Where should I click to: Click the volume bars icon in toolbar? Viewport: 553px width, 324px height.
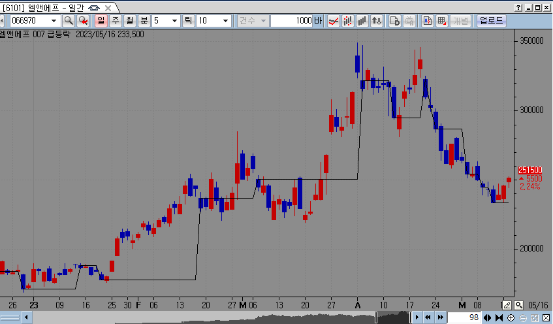[x=361, y=21]
